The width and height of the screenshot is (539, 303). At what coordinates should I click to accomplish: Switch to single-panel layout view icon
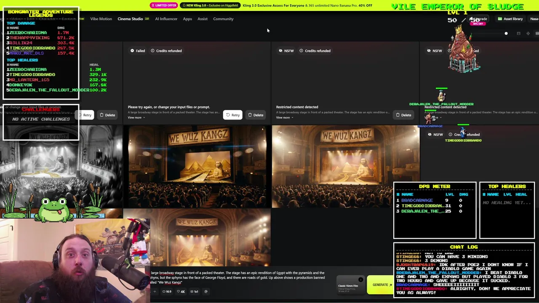[518, 33]
